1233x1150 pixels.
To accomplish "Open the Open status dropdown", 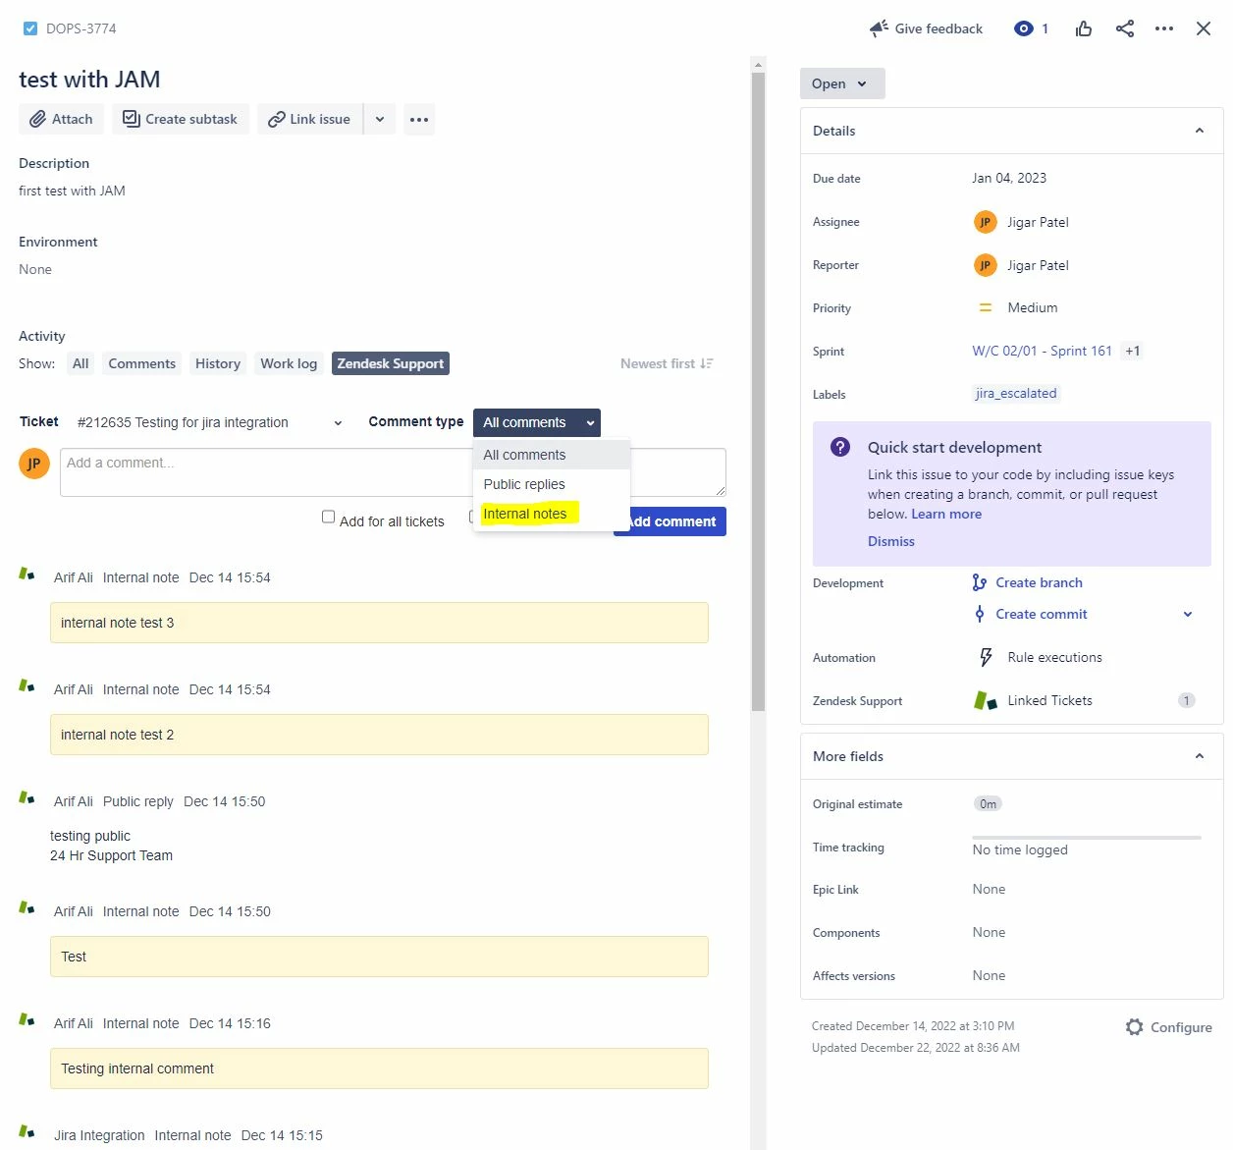I will (x=842, y=83).
